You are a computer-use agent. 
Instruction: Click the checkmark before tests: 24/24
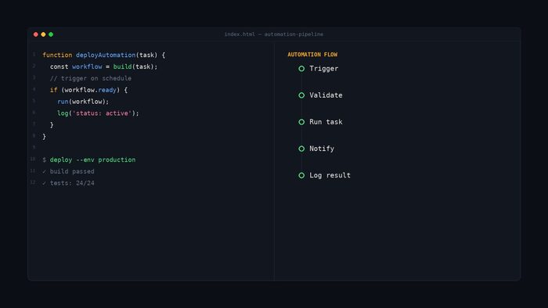(x=45, y=183)
